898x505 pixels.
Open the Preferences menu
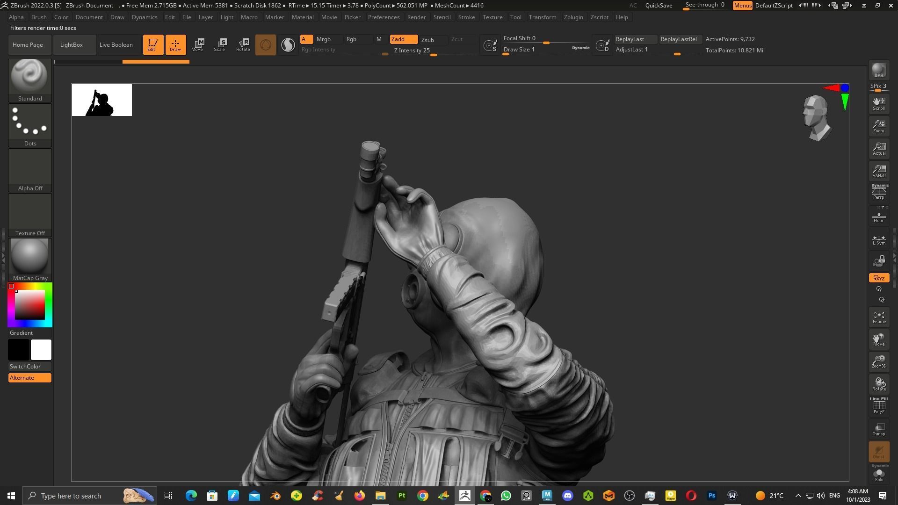[x=384, y=17]
